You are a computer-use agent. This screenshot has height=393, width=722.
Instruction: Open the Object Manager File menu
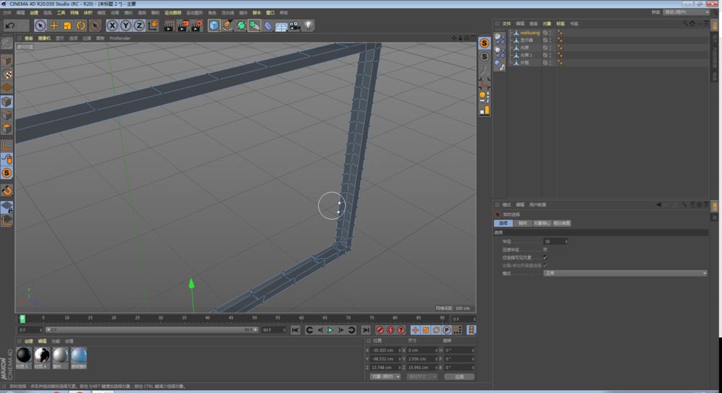[507, 24]
